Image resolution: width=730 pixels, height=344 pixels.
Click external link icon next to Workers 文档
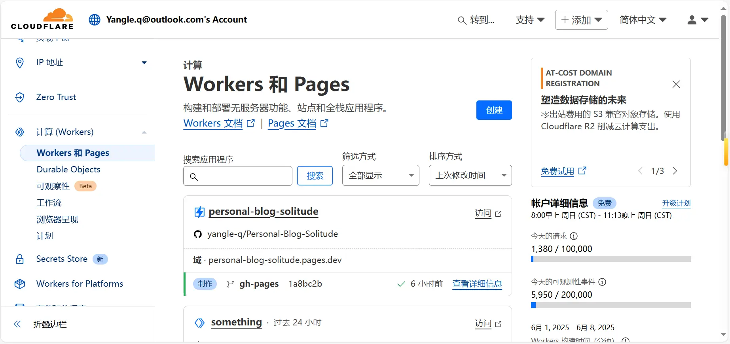[251, 123]
